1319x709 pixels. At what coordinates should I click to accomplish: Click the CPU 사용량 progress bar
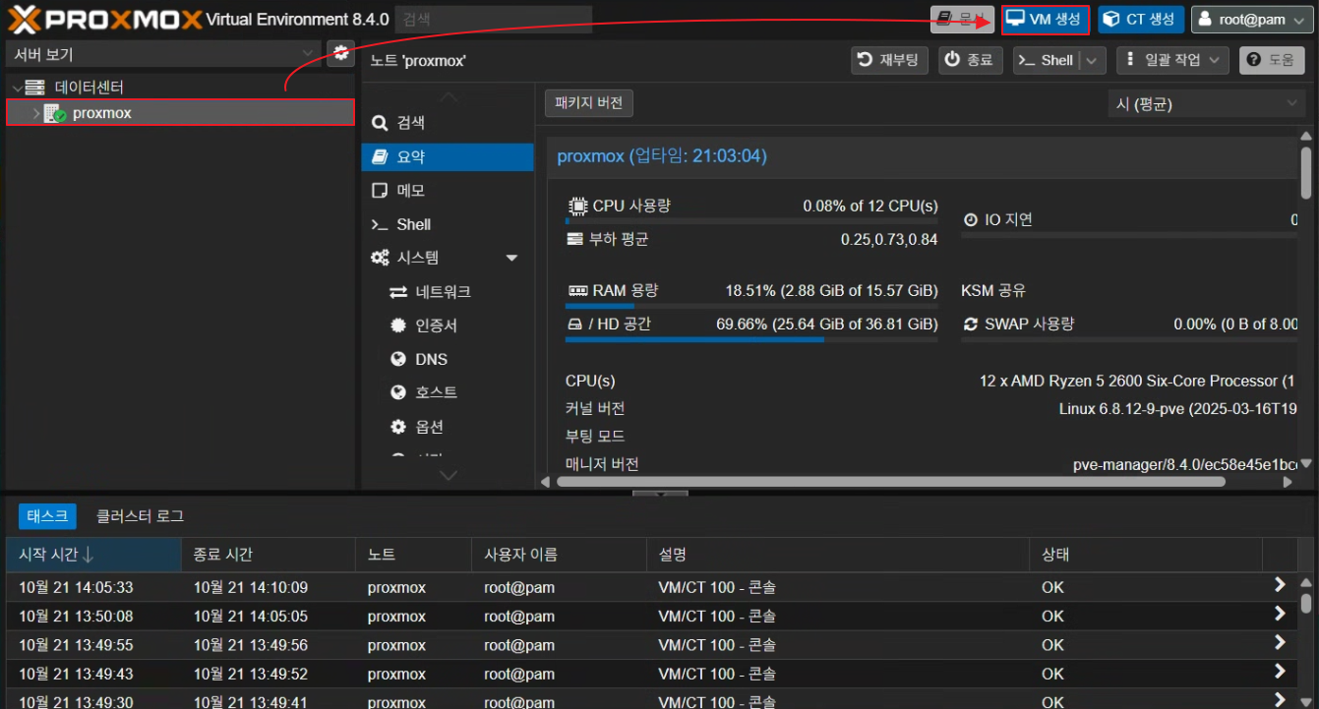coord(751,221)
